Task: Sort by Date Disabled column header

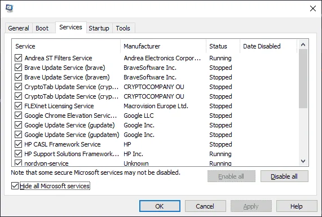Action: click(268, 46)
